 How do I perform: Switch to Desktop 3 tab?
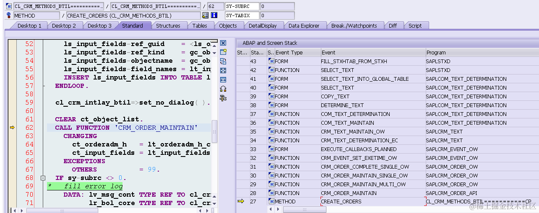tap(100, 26)
